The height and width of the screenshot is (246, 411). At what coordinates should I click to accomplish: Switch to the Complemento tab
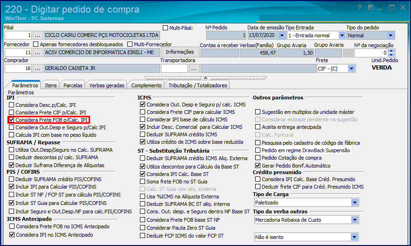(146, 85)
